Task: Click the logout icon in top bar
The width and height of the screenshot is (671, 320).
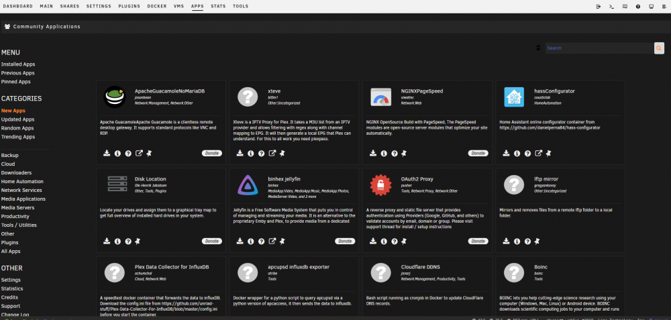Action: (x=599, y=7)
